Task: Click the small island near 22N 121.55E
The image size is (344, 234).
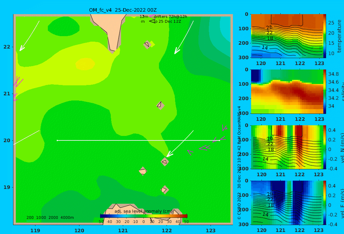Action: click(x=147, y=44)
